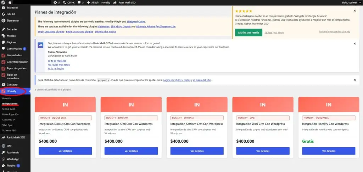Viewport: 363px width, 172px height.
Task: View details for Domus CRM integration
Action: click(65, 151)
